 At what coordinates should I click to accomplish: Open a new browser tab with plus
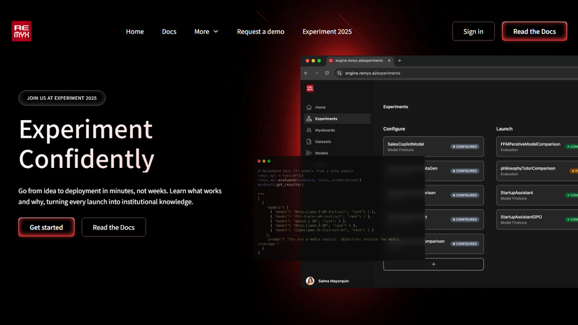tap(399, 61)
